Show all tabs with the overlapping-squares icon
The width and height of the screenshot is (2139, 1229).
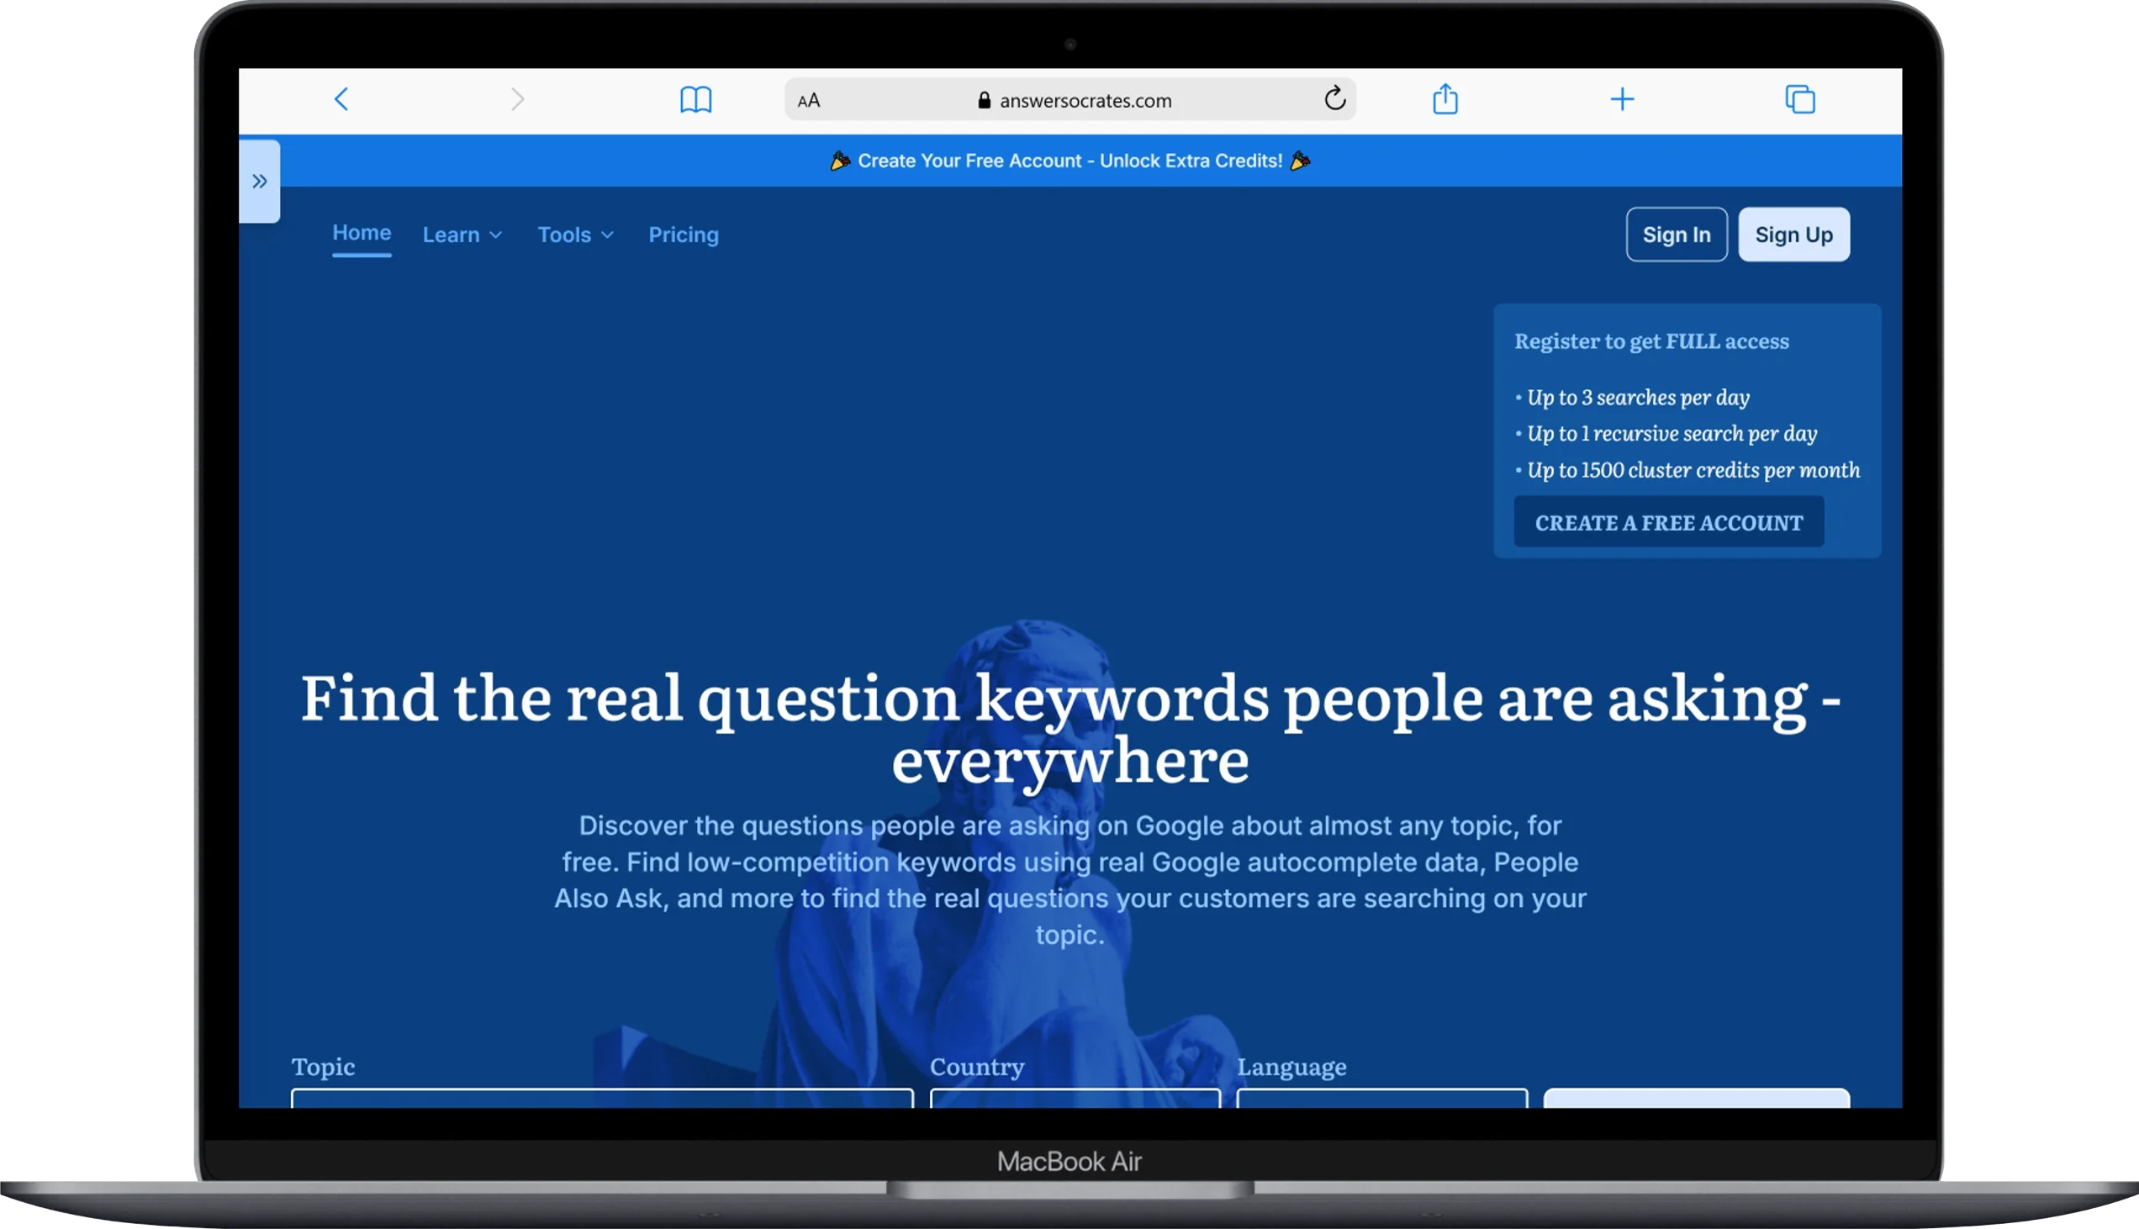coord(1799,99)
